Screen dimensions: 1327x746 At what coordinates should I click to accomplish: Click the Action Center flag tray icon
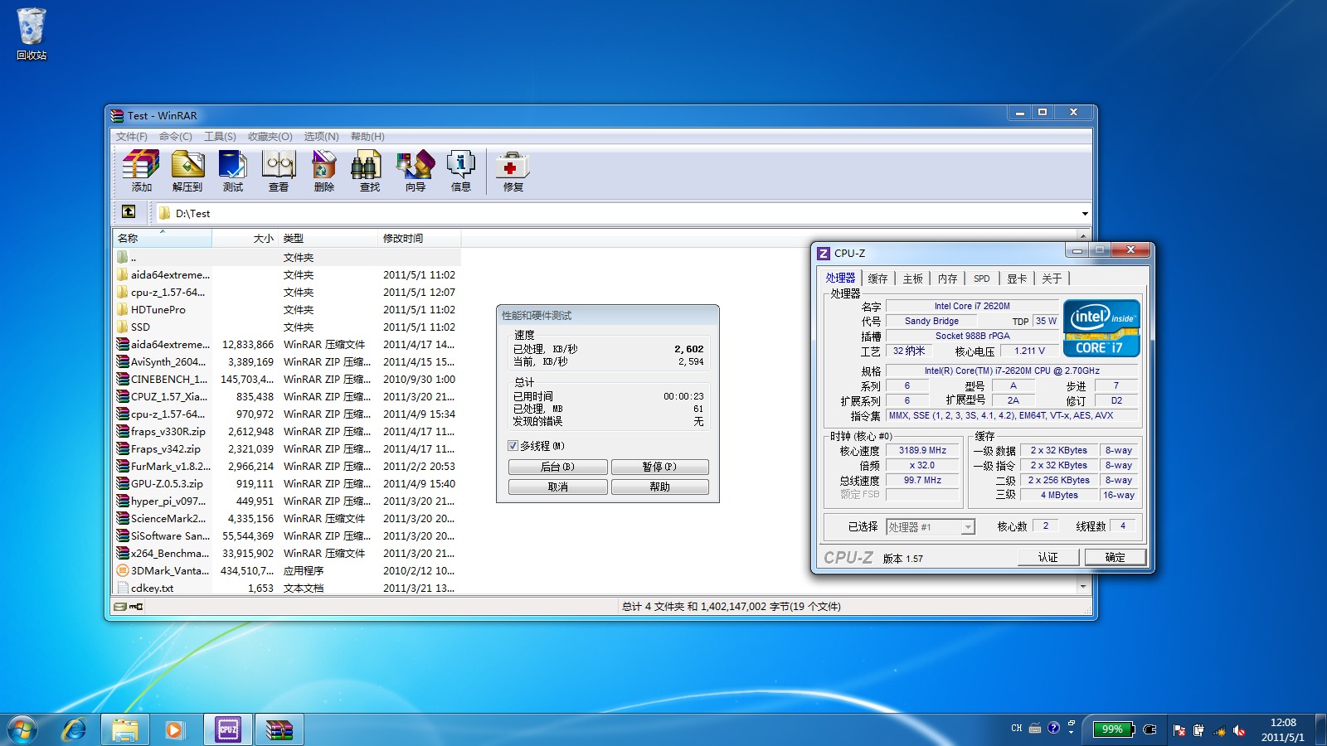click(x=1179, y=730)
